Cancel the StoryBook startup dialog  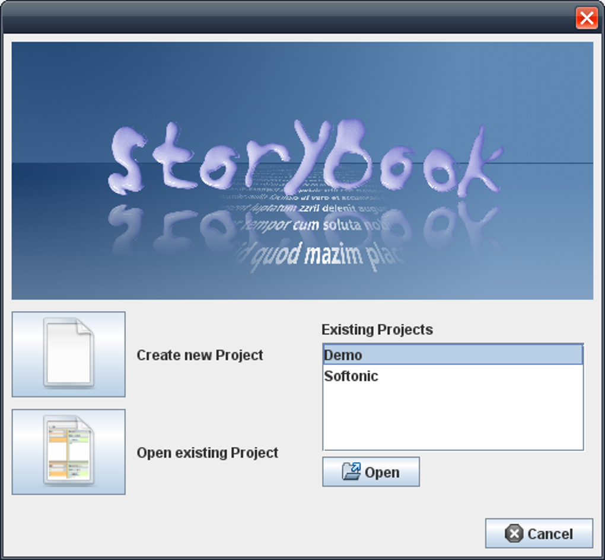[x=539, y=533]
